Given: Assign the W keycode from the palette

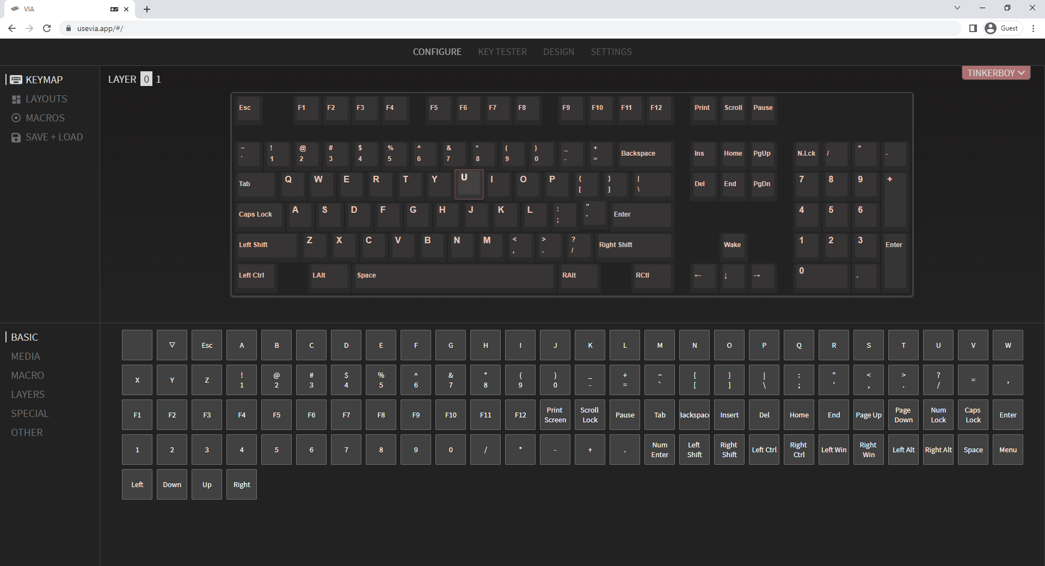Looking at the screenshot, I should (x=1008, y=345).
